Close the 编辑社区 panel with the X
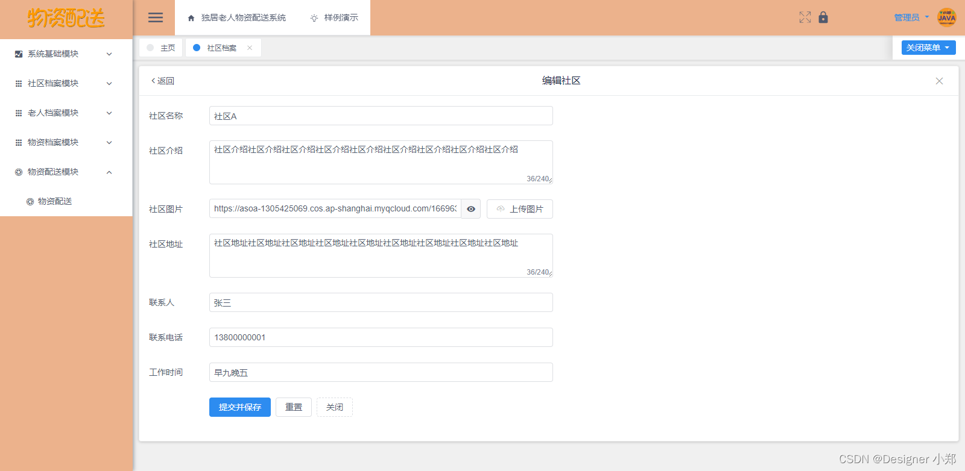The height and width of the screenshot is (471, 965). pyautogui.click(x=939, y=81)
